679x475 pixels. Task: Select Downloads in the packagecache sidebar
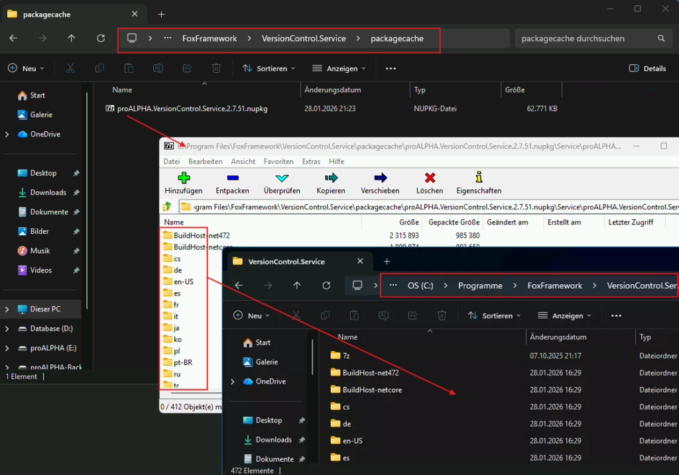pos(48,192)
